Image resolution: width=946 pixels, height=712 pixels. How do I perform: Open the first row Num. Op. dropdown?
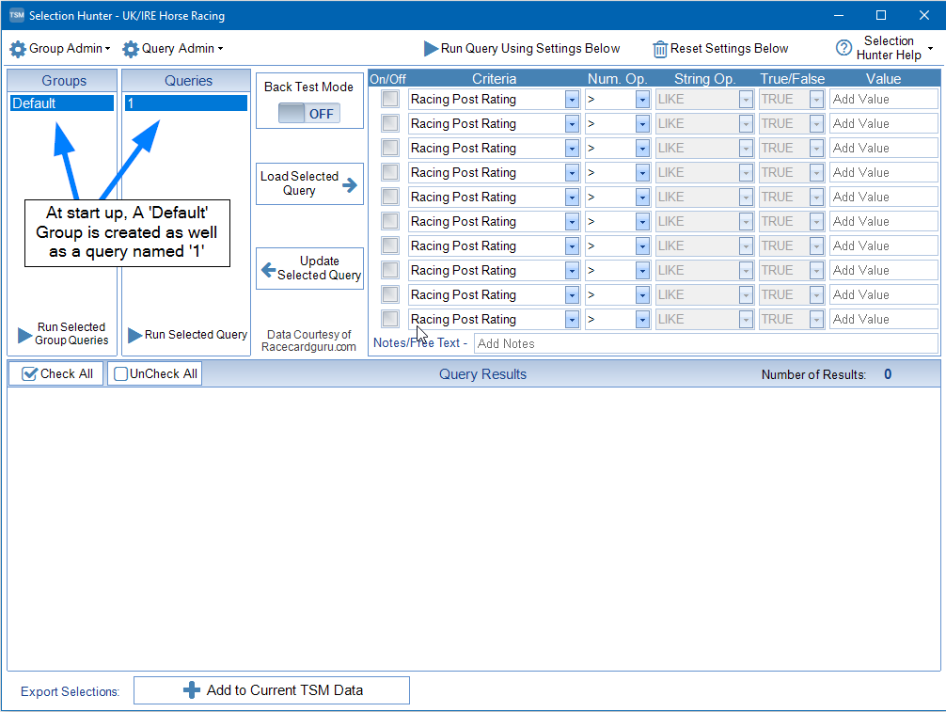642,99
